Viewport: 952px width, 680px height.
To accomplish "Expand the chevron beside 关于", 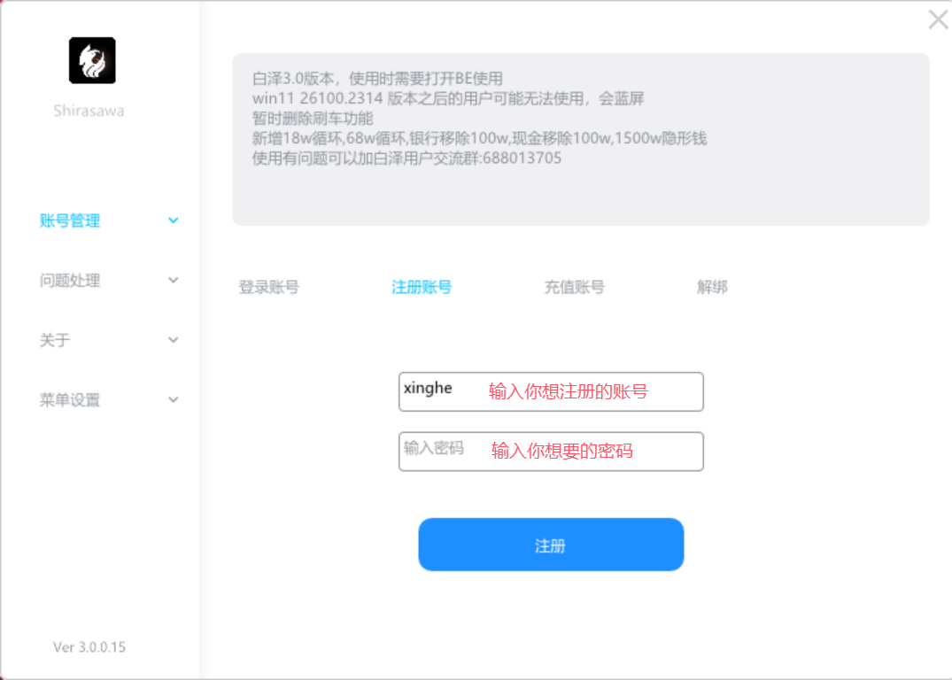I will point(173,340).
